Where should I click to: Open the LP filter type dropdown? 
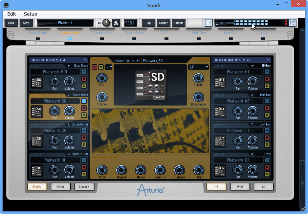tap(198, 67)
